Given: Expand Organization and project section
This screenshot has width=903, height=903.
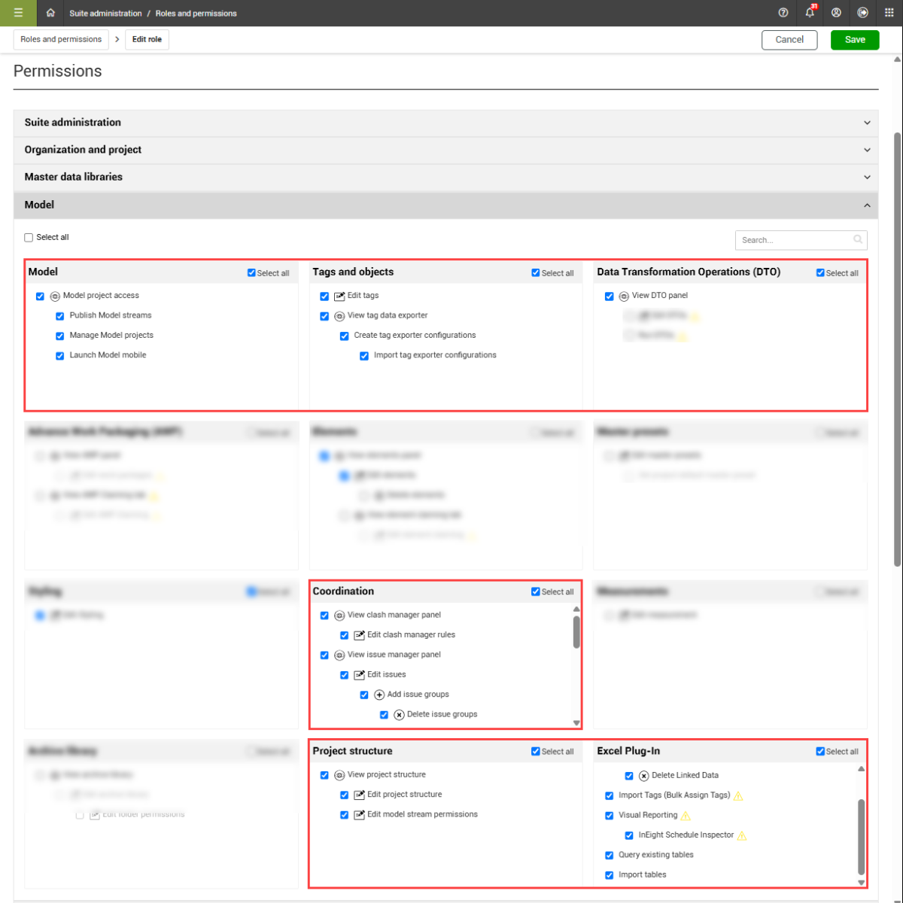Looking at the screenshot, I should (445, 150).
